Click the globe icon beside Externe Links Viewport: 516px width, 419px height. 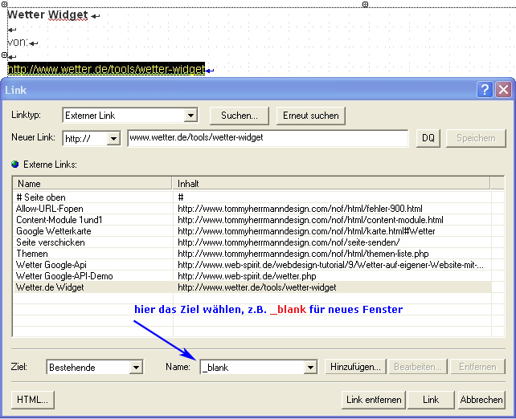14,165
